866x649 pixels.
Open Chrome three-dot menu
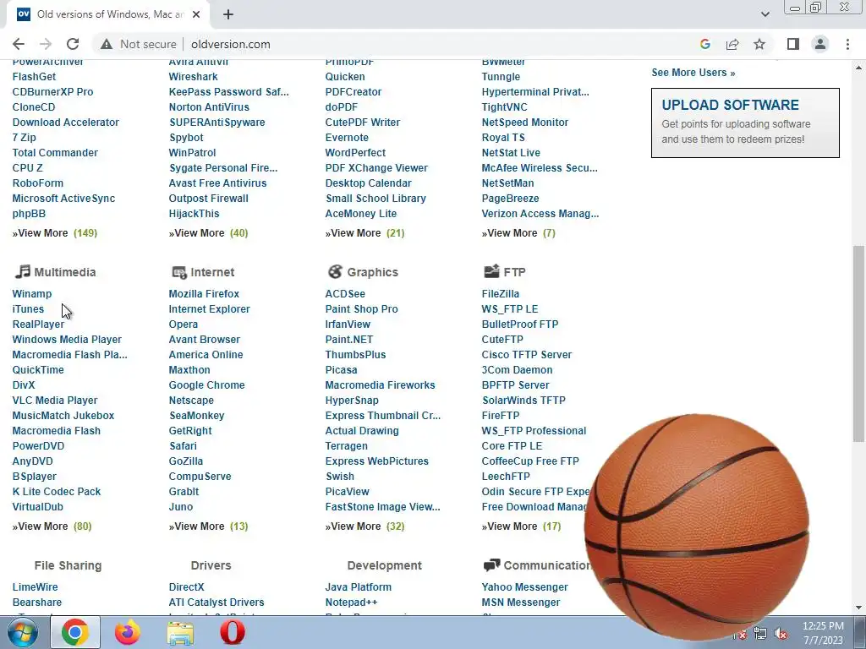click(x=847, y=44)
